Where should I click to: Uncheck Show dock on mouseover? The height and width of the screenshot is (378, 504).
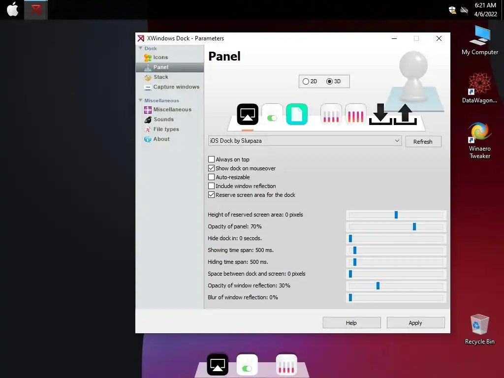[x=211, y=168]
